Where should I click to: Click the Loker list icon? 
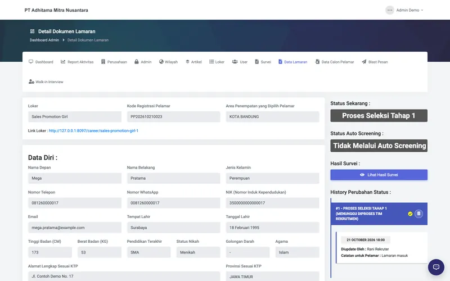click(211, 62)
